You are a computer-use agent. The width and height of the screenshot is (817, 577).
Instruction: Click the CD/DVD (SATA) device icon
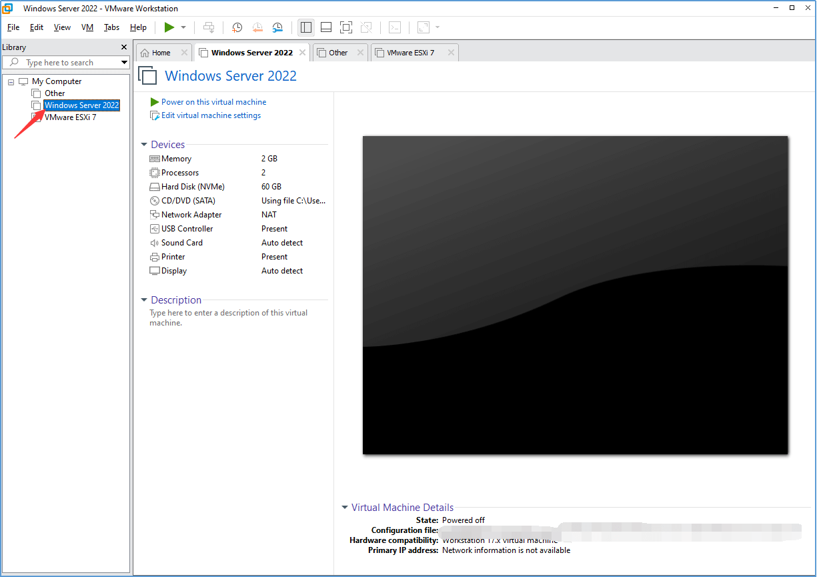155,201
